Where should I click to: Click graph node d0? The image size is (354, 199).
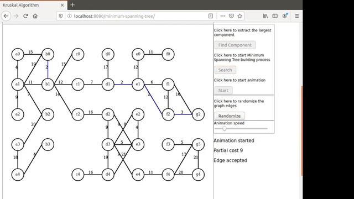tap(108, 54)
